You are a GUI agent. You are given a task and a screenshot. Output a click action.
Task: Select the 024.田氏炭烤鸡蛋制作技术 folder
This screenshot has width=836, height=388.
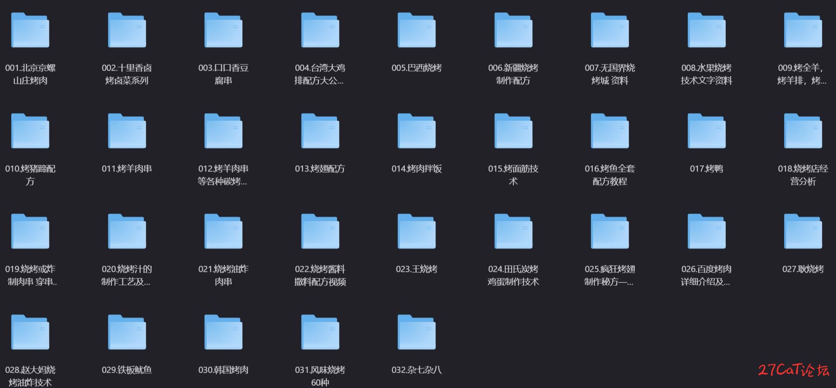pos(513,231)
